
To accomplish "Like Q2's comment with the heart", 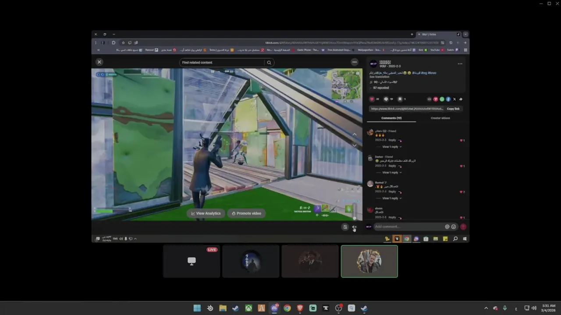I will click(462, 140).
